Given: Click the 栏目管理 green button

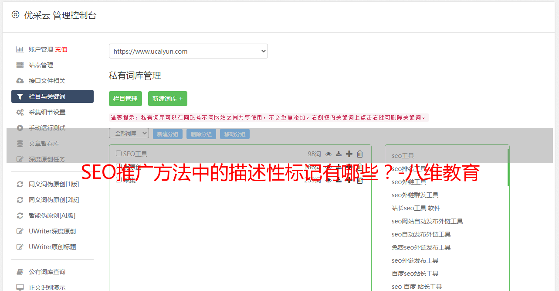Looking at the screenshot, I should pyautogui.click(x=125, y=99).
